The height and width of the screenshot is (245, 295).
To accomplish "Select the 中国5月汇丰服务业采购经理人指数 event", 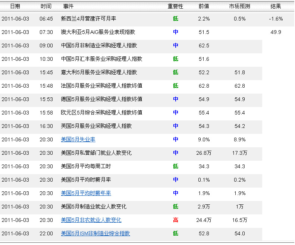I will pyautogui.click(x=101, y=59).
